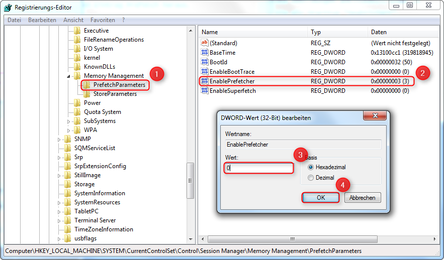
Task: Click the tree pane vertical scrollbar thumb
Action: click(190, 181)
